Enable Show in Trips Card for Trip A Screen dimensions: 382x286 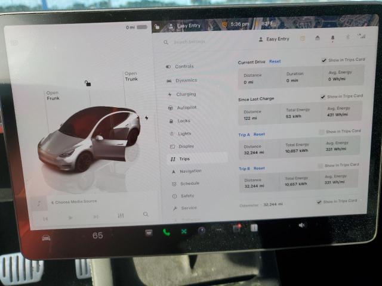click(x=322, y=132)
